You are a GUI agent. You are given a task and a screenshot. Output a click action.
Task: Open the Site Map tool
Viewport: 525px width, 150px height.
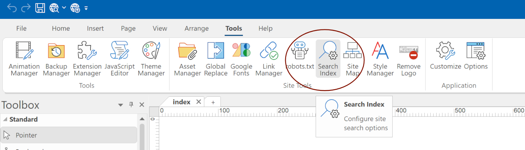coord(352,59)
